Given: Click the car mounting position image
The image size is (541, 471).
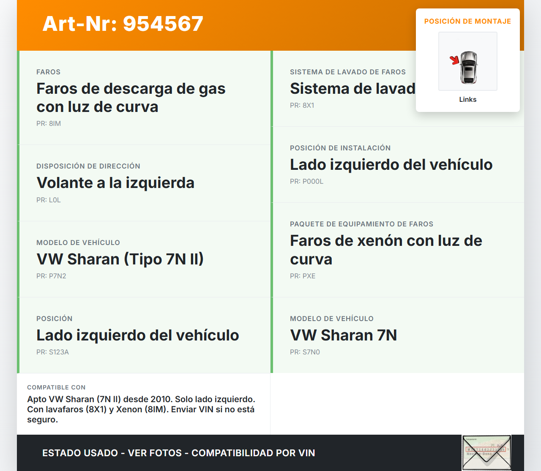Looking at the screenshot, I should 468,62.
